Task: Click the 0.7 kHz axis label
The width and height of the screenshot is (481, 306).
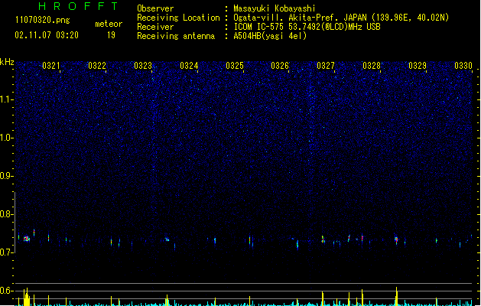Action: [6, 252]
